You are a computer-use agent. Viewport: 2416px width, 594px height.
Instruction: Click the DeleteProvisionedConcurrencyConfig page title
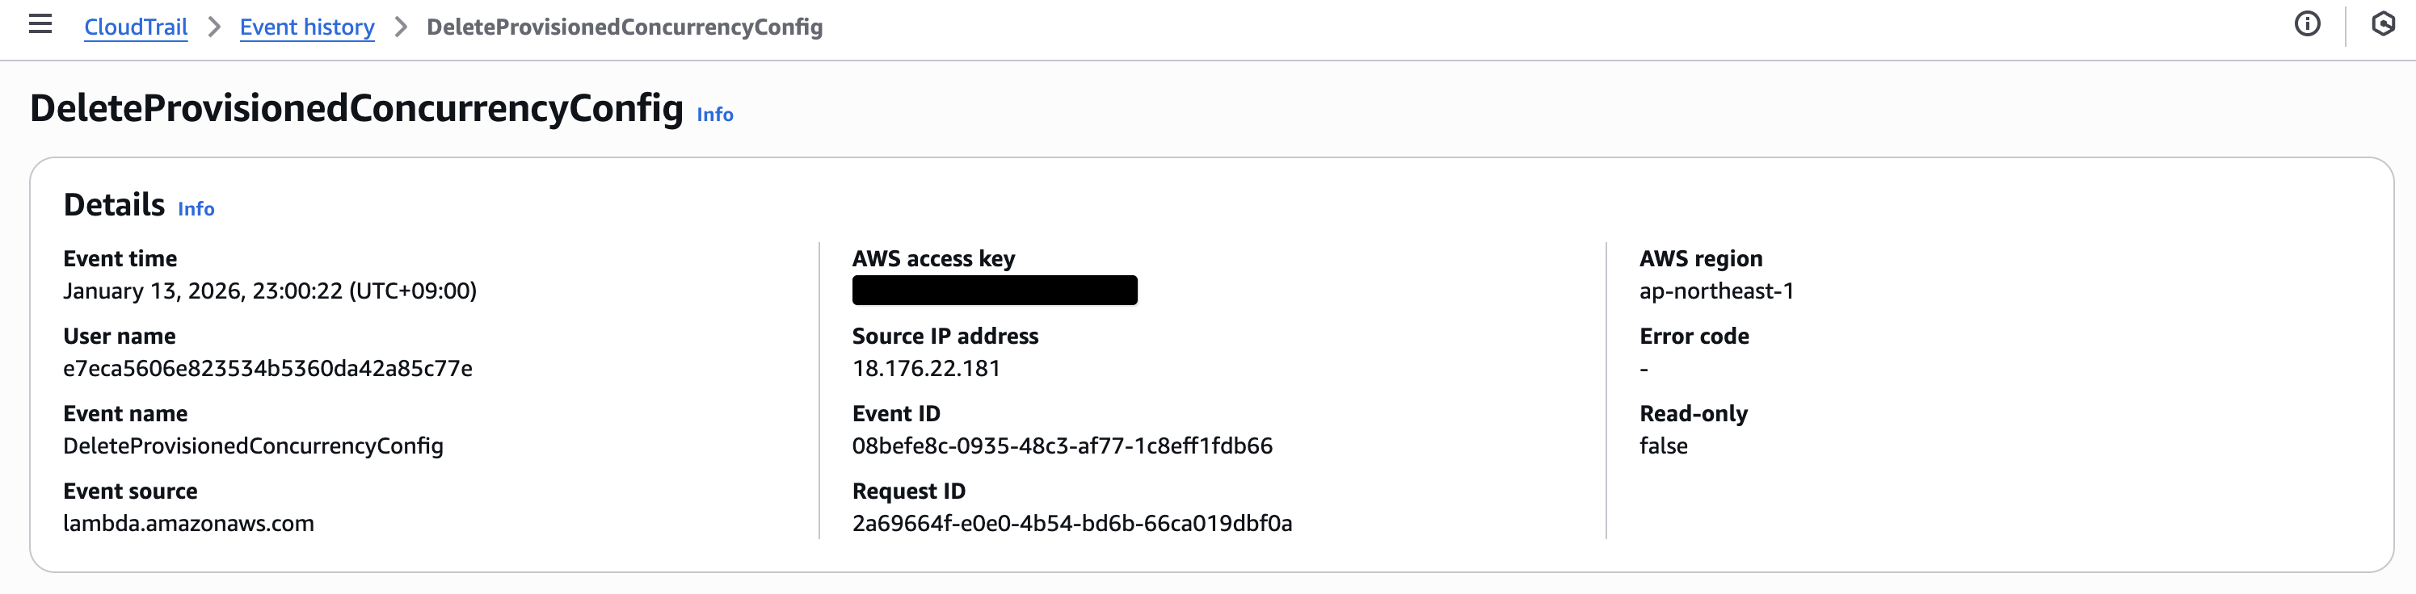click(x=356, y=109)
